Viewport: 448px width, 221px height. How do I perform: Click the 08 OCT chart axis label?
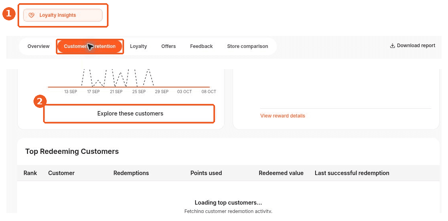click(x=209, y=92)
